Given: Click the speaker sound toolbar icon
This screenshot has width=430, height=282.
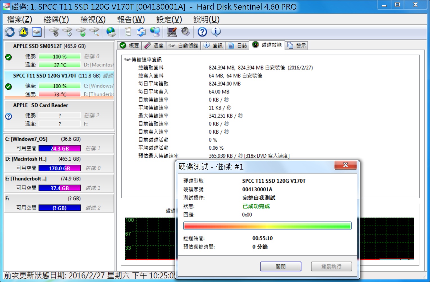Looking at the screenshot, I should (185, 32).
